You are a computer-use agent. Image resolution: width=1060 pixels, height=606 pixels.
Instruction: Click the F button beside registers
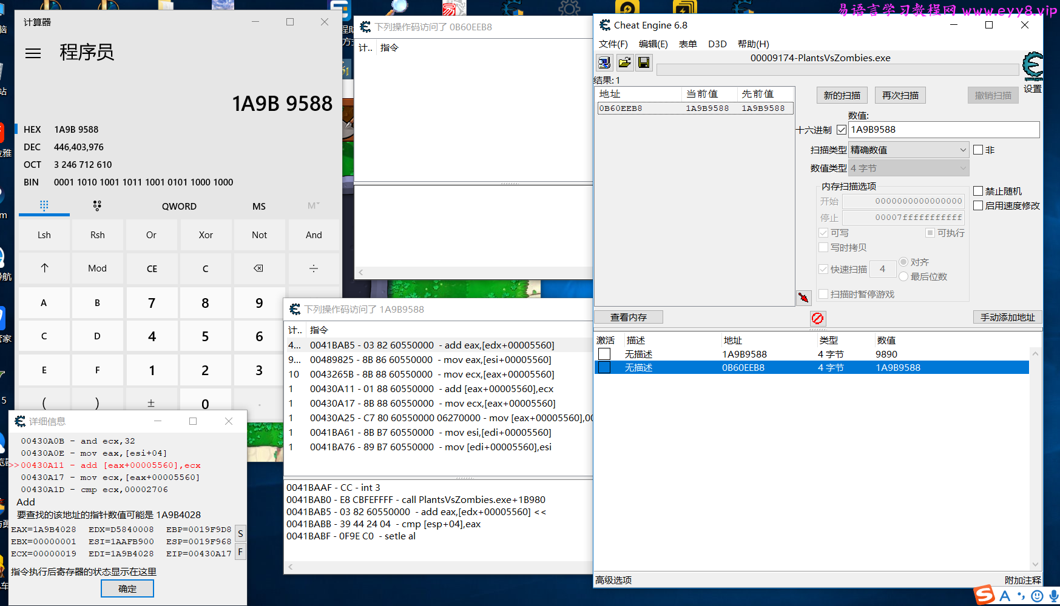pos(240,551)
